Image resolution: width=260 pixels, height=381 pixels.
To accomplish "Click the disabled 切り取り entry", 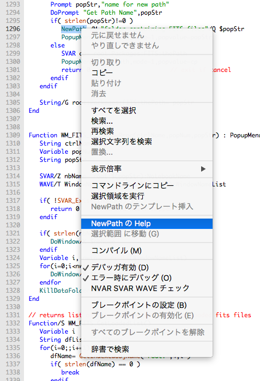I will (147, 63).
